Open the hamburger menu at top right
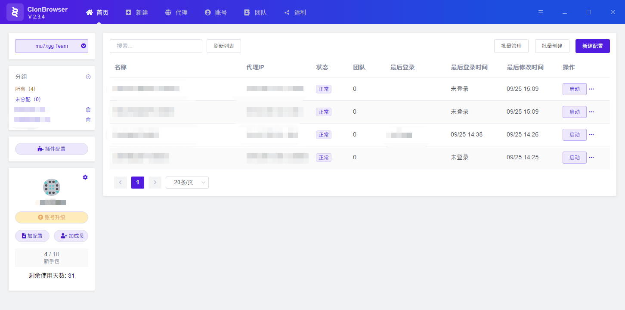 (x=540, y=12)
